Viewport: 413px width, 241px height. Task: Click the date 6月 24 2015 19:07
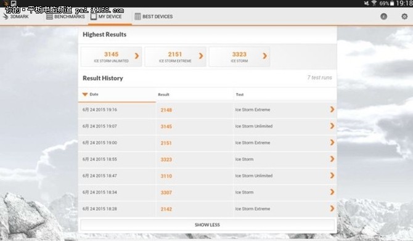tap(100, 126)
